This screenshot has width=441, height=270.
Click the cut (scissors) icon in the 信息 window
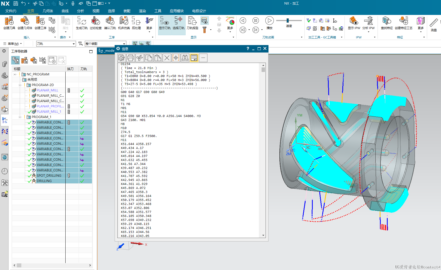[140, 58]
